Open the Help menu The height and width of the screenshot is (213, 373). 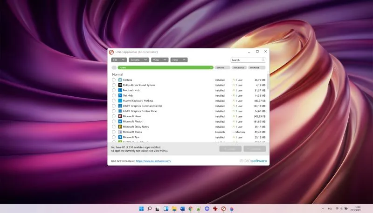pyautogui.click(x=179, y=60)
